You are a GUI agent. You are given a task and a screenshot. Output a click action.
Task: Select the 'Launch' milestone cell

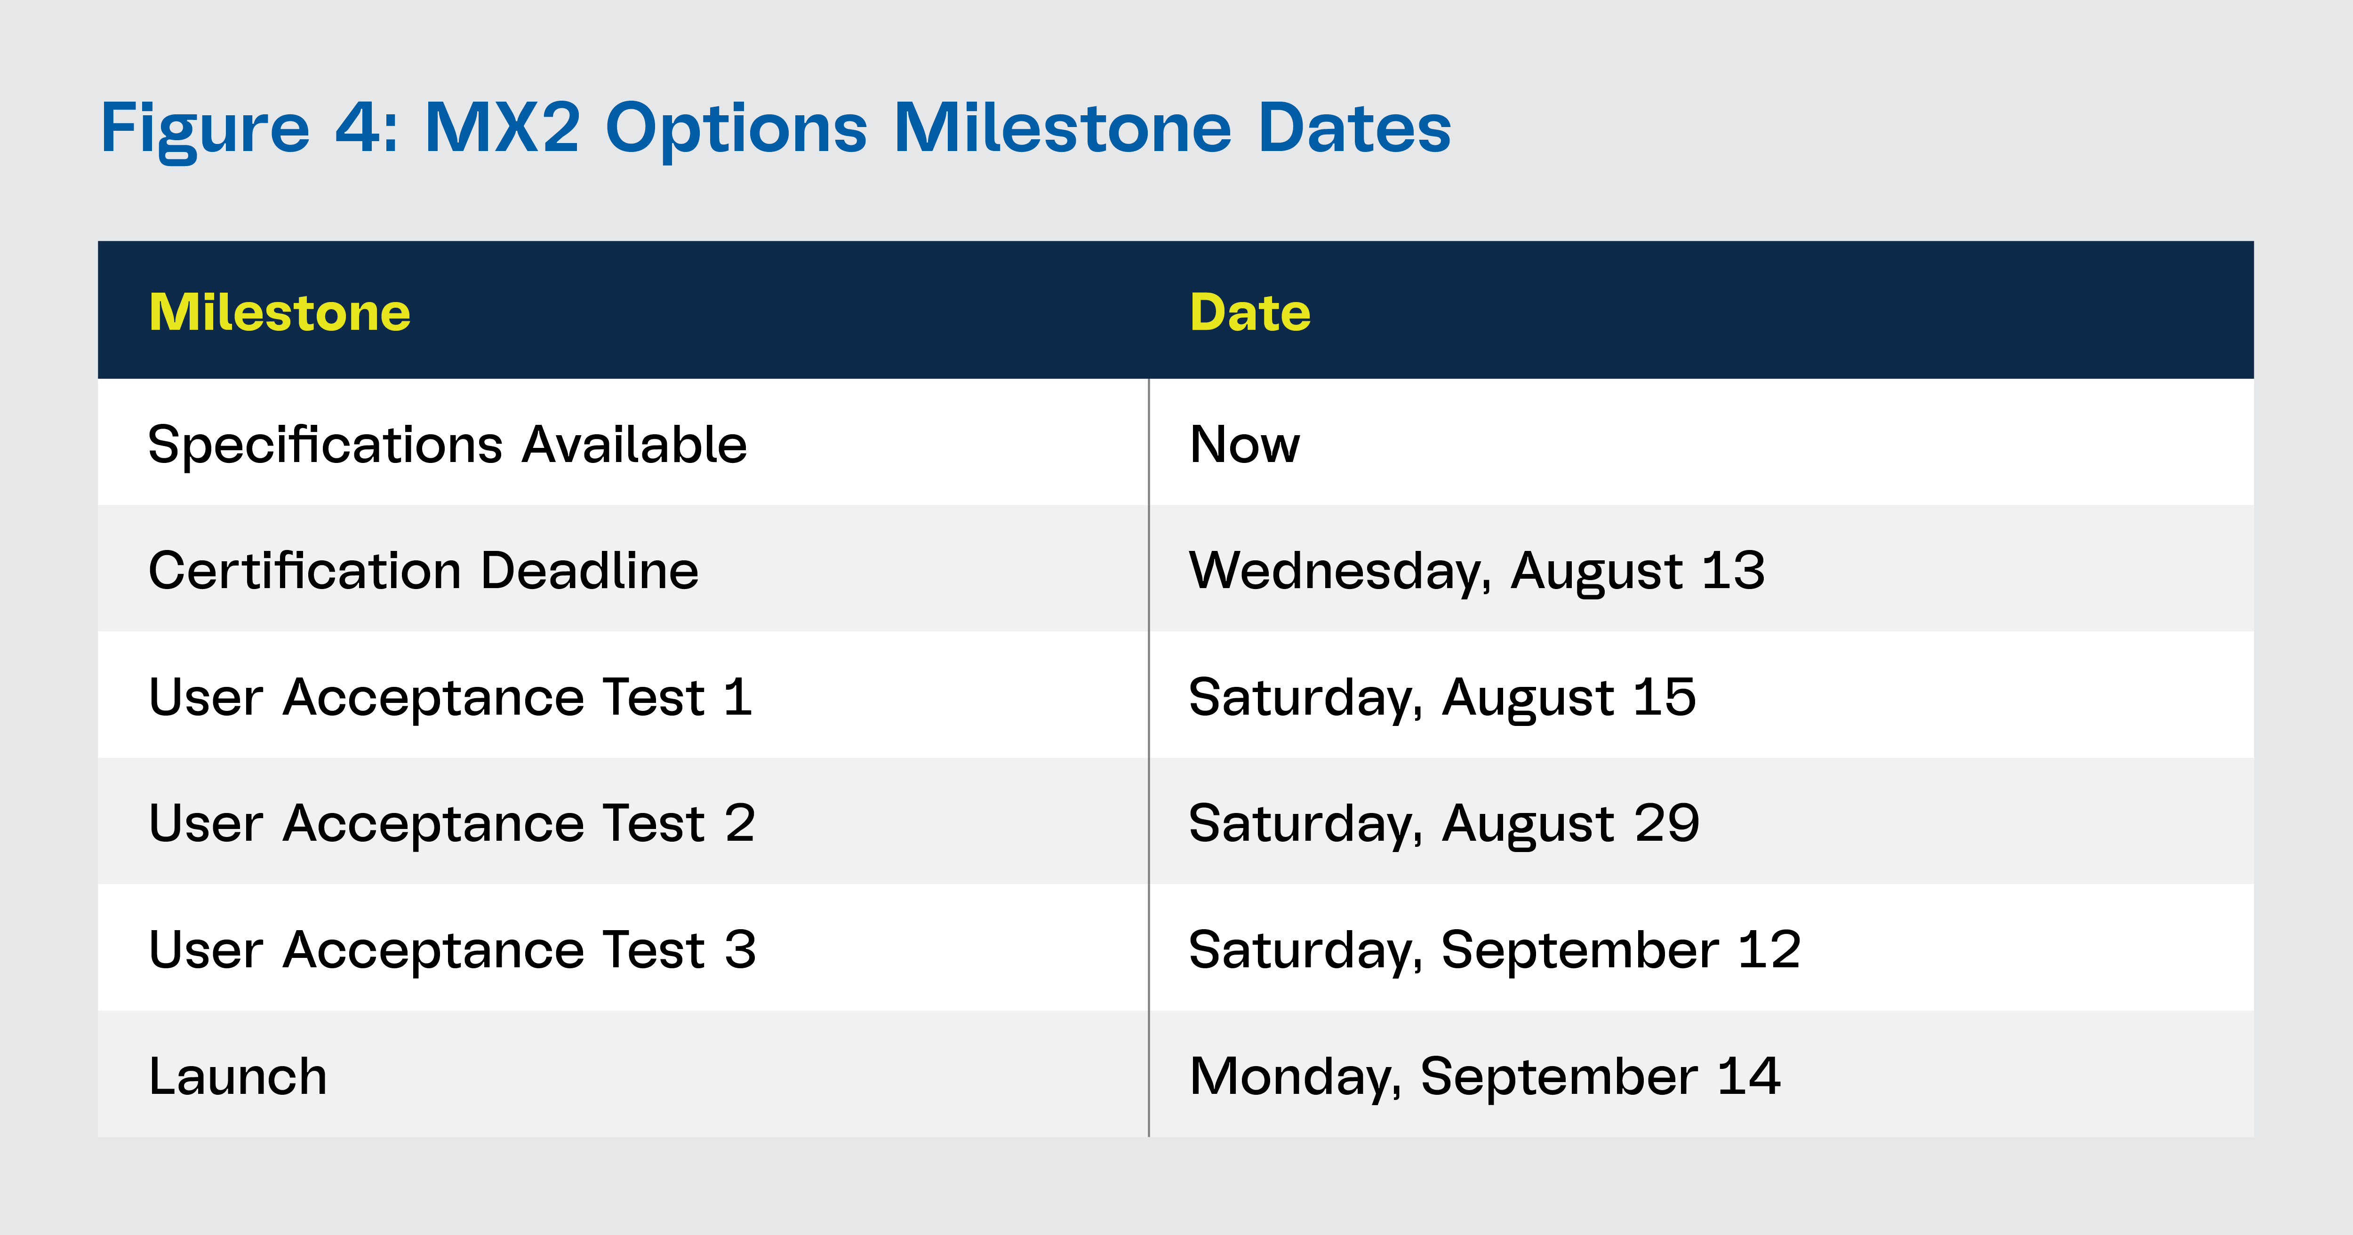pos(238,1076)
